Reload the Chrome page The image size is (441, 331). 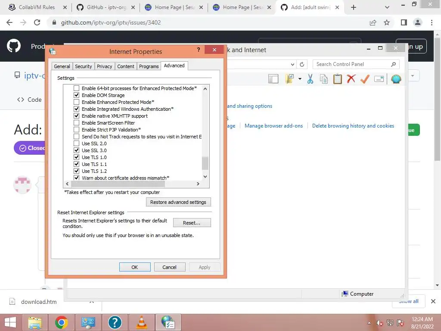pos(37,22)
